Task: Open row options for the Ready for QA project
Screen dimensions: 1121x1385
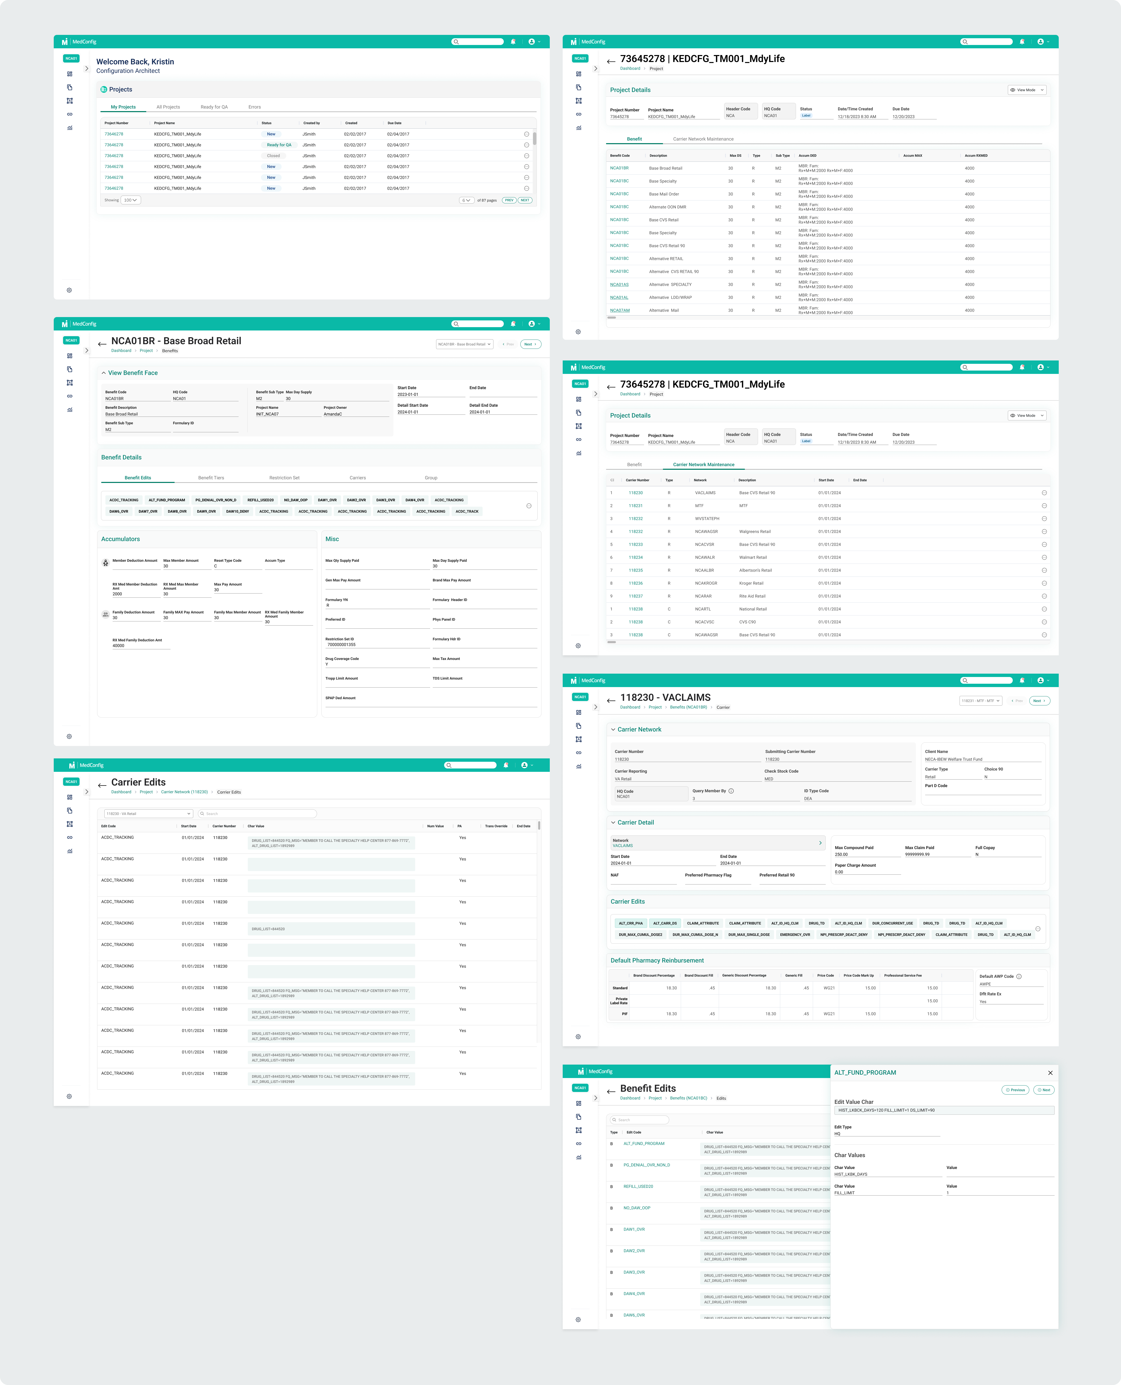Action: (526, 145)
